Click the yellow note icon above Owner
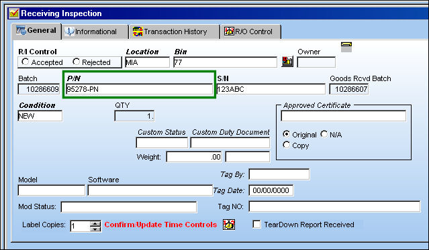429x250 pixels. tap(346, 47)
